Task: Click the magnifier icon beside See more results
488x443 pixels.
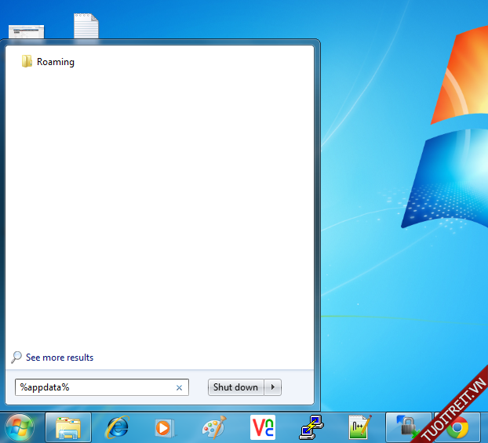Action: coord(16,358)
